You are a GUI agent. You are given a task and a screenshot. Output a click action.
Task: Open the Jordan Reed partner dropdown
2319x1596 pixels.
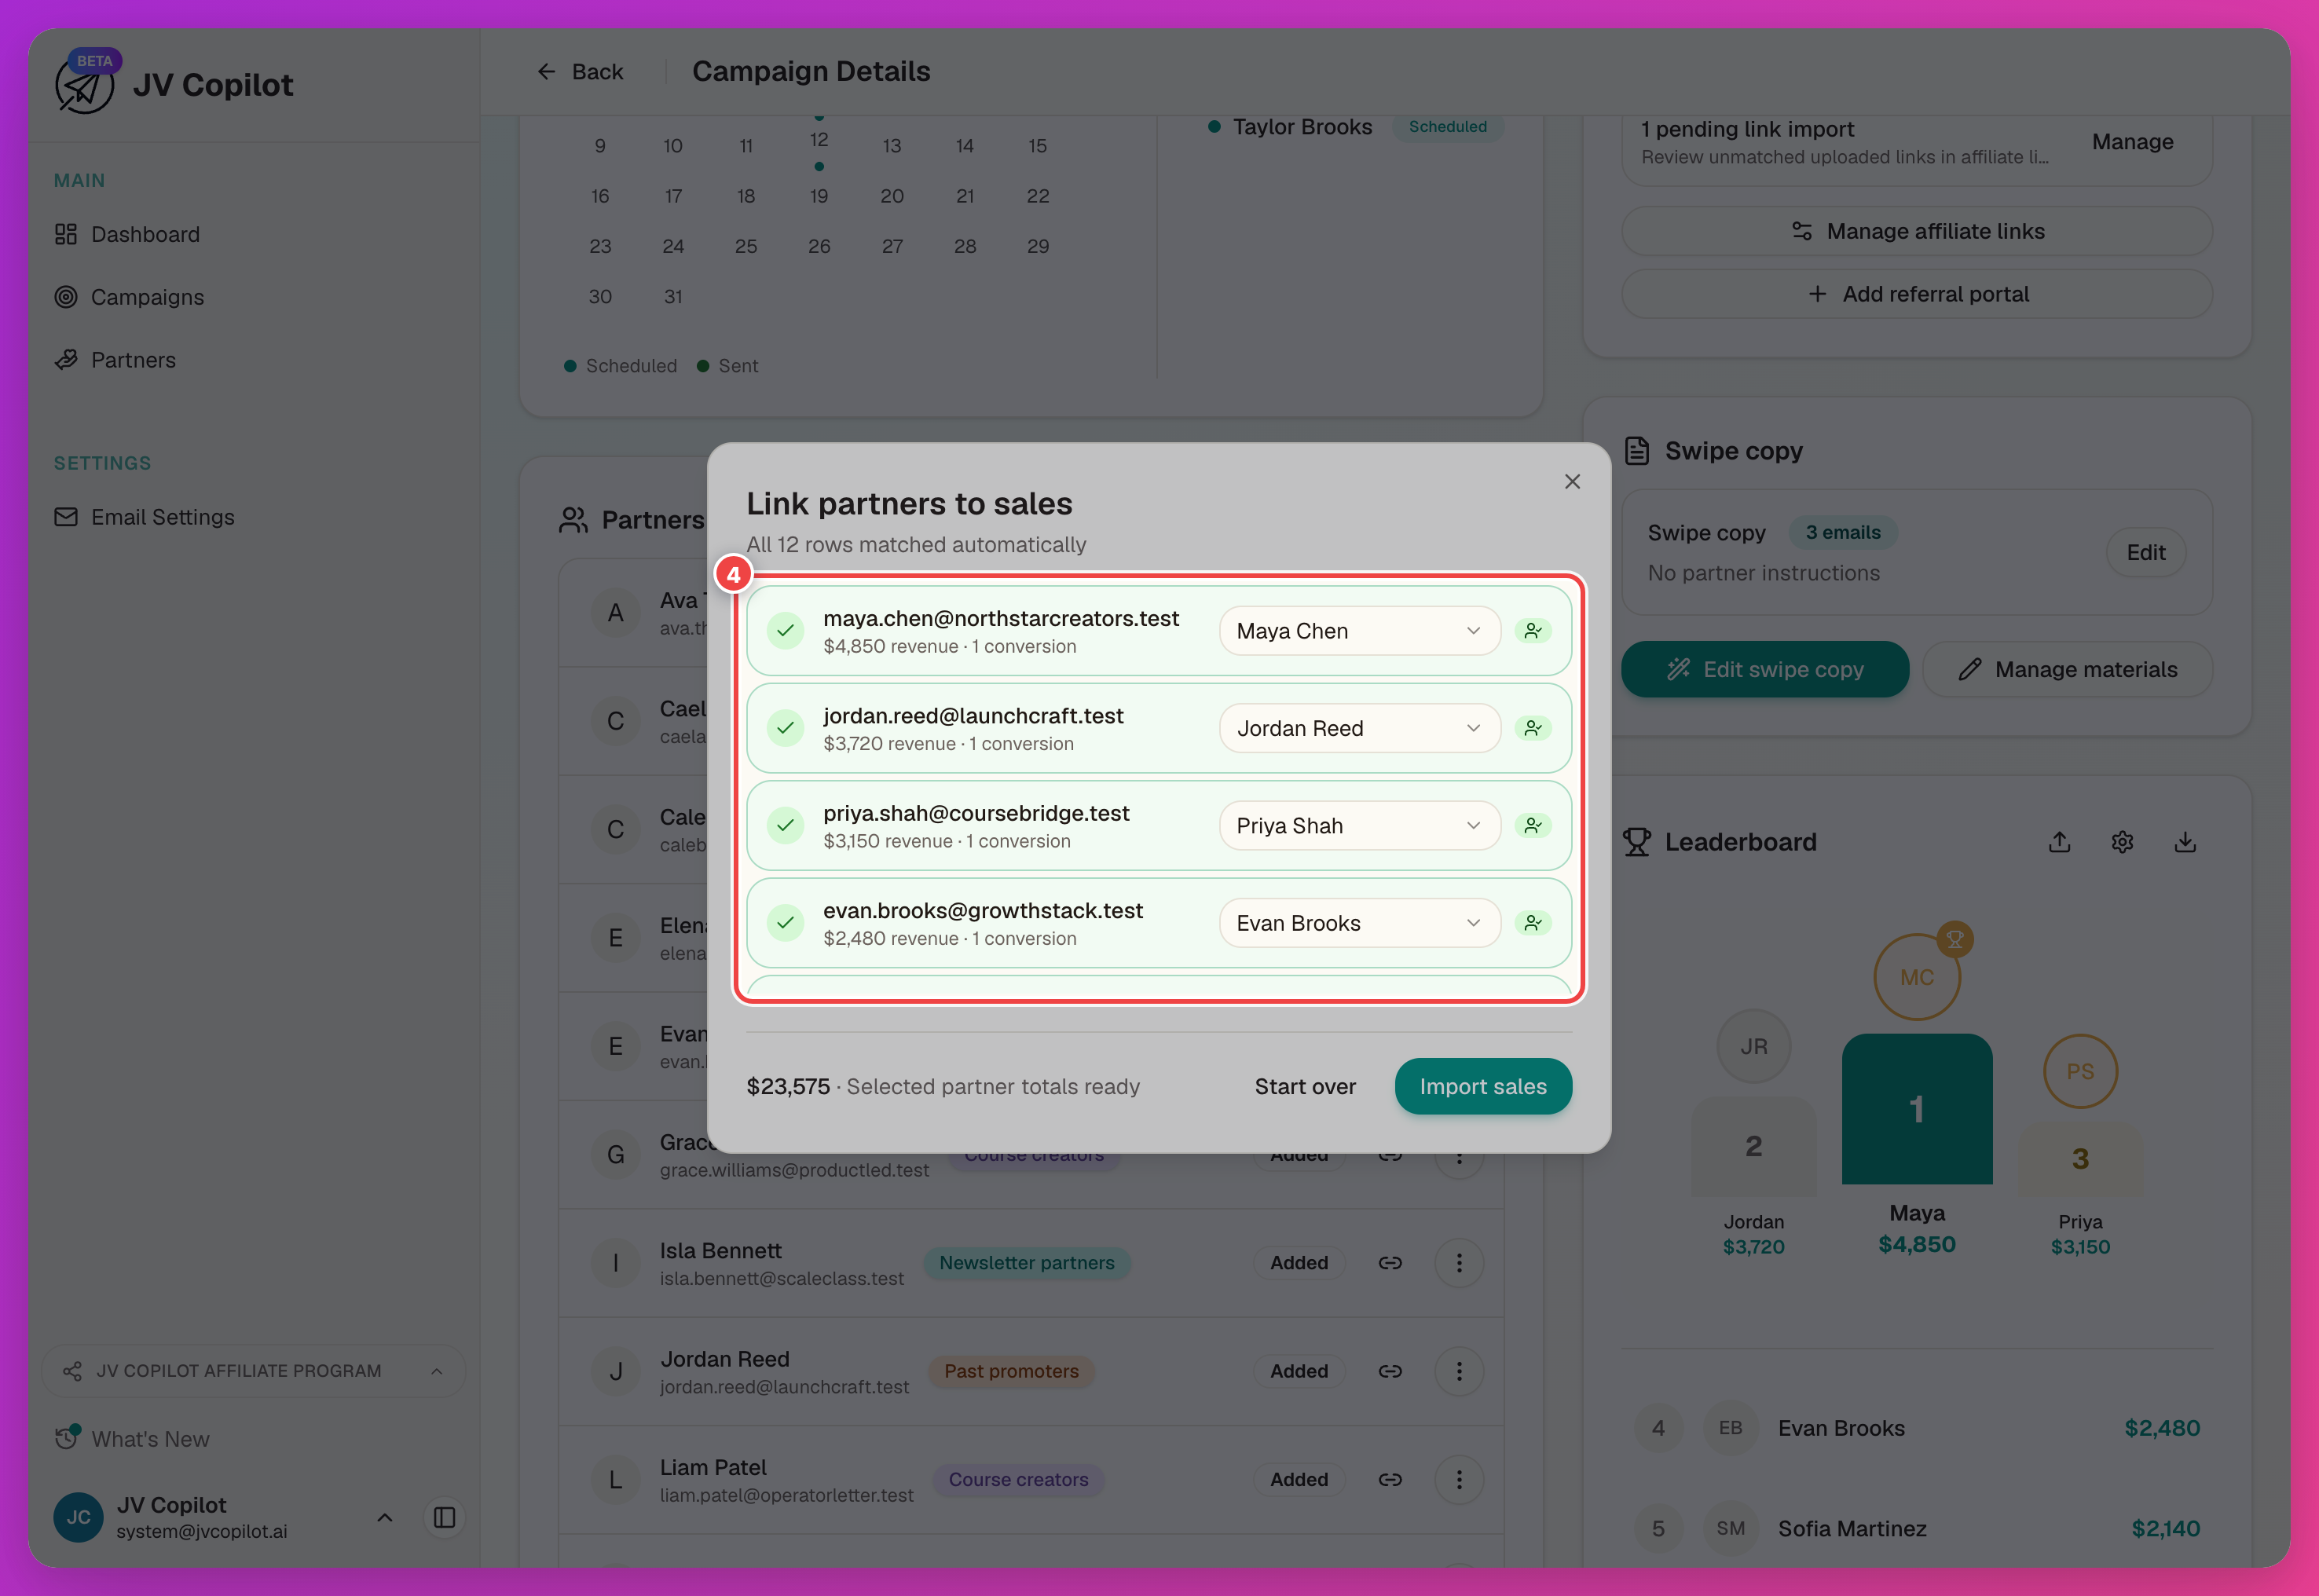[1359, 728]
